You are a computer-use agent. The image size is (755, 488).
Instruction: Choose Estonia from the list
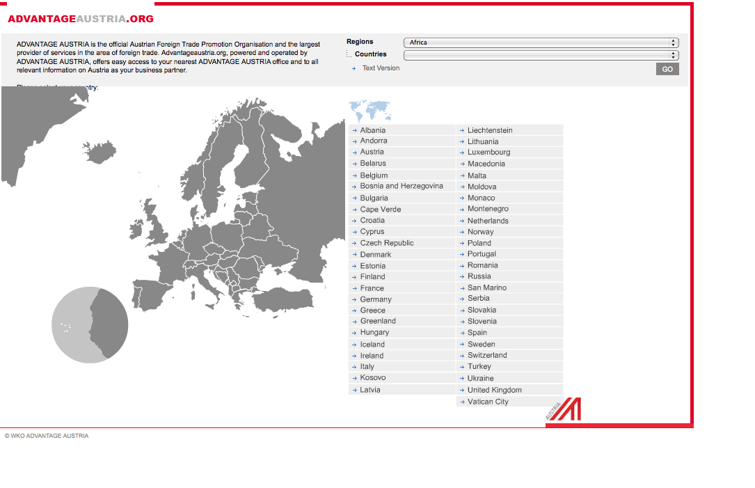pos(373,266)
